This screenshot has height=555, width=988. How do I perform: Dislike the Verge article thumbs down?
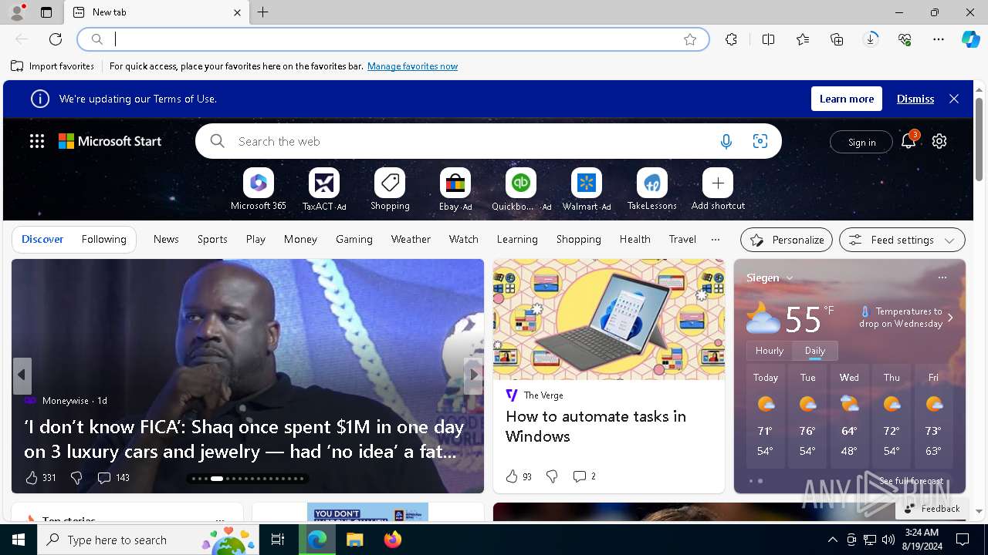[x=552, y=476]
